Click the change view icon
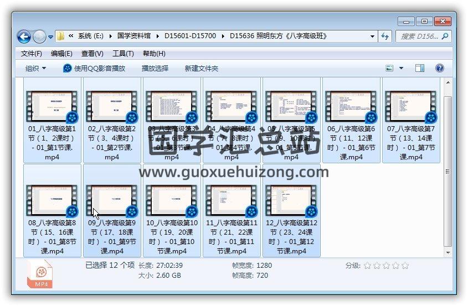Viewport: 468px width, 306px height. pos(389,68)
